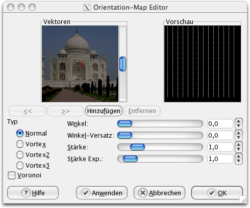Click the X icon on Abbrechen

(x=143, y=193)
